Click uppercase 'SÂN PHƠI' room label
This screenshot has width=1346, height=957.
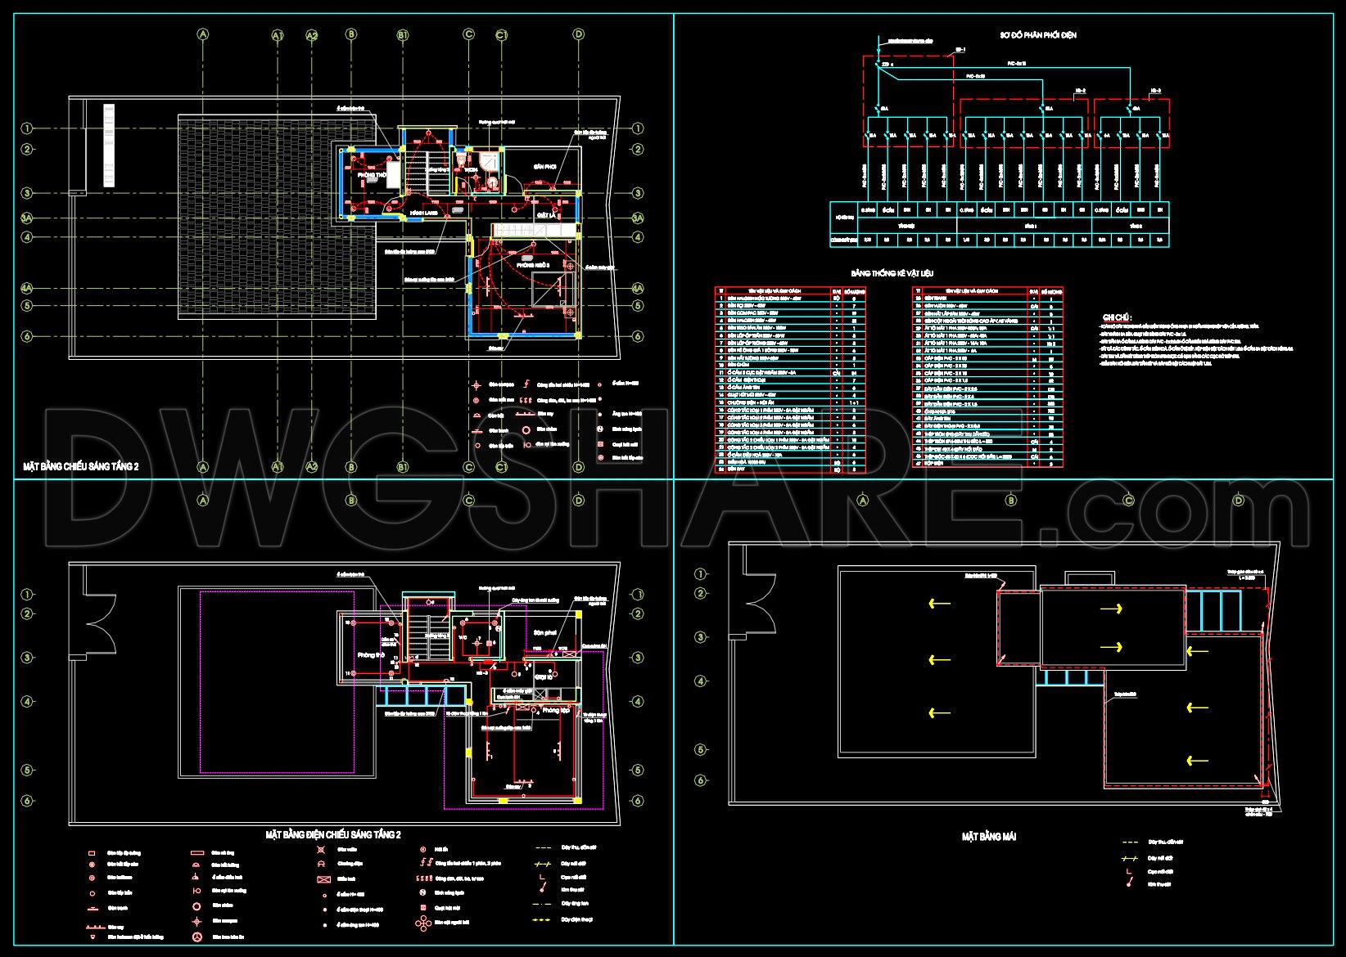coord(545,166)
